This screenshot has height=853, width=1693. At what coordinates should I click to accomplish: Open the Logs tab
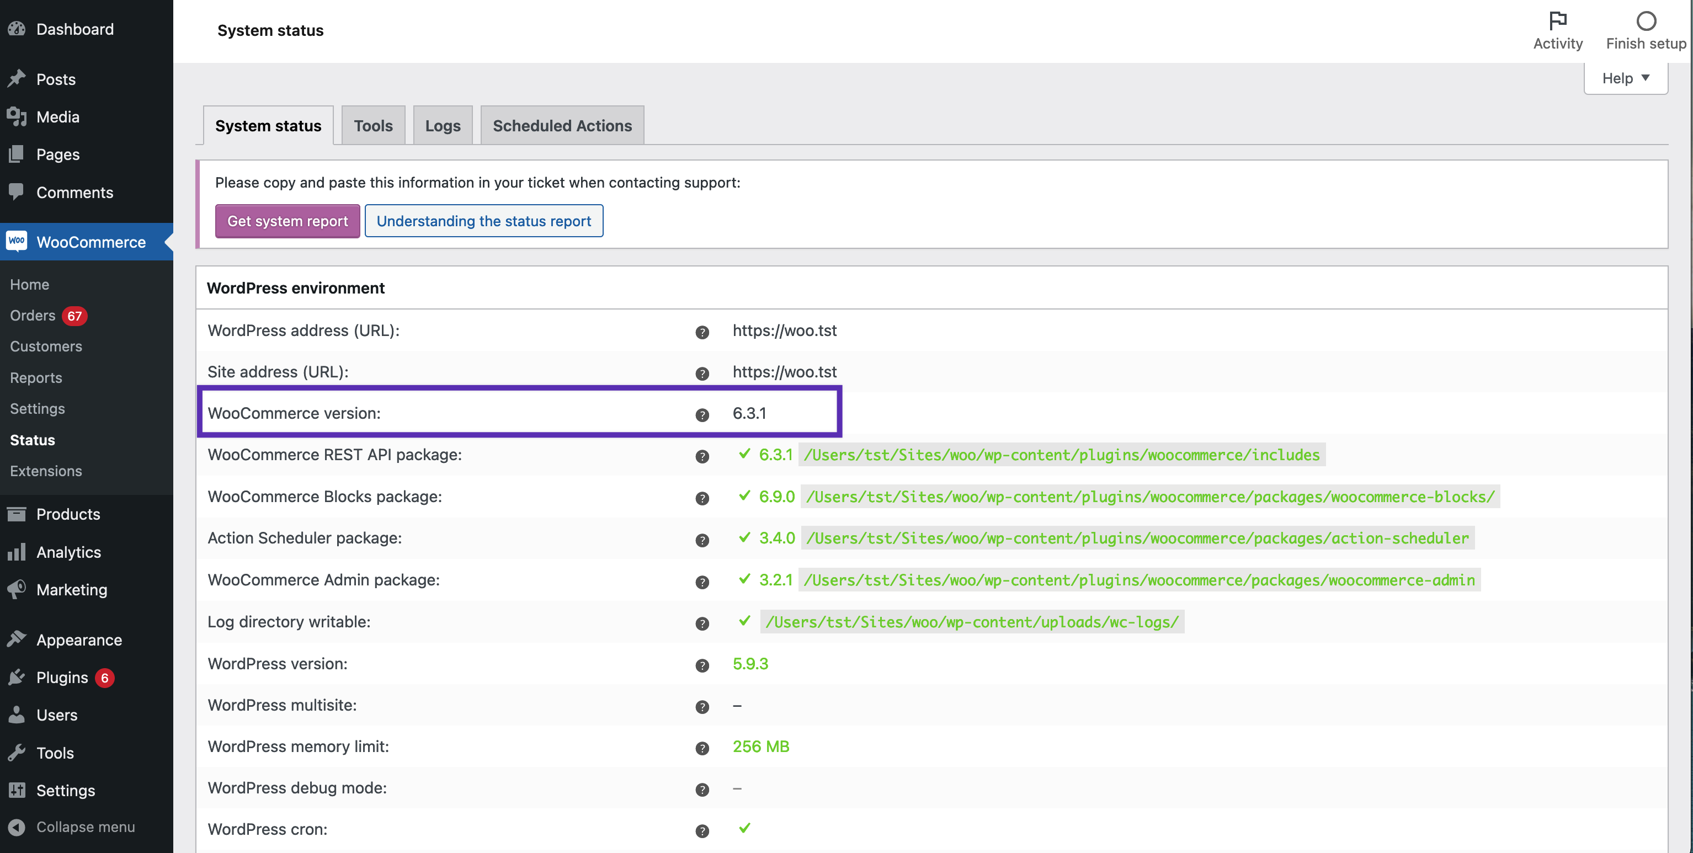[x=443, y=125]
